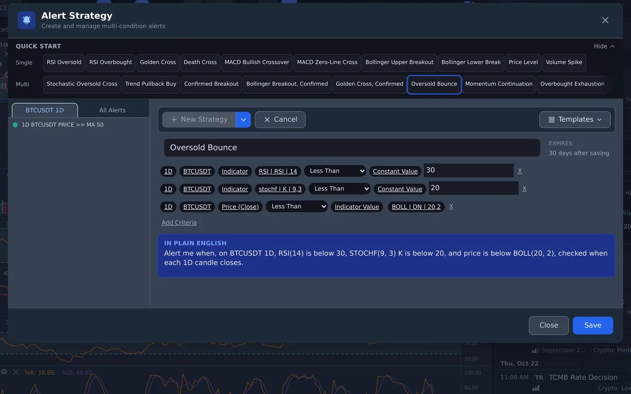Click the RSI constant value field showing 30
Viewport: 631px width, 394px height.
(469, 170)
